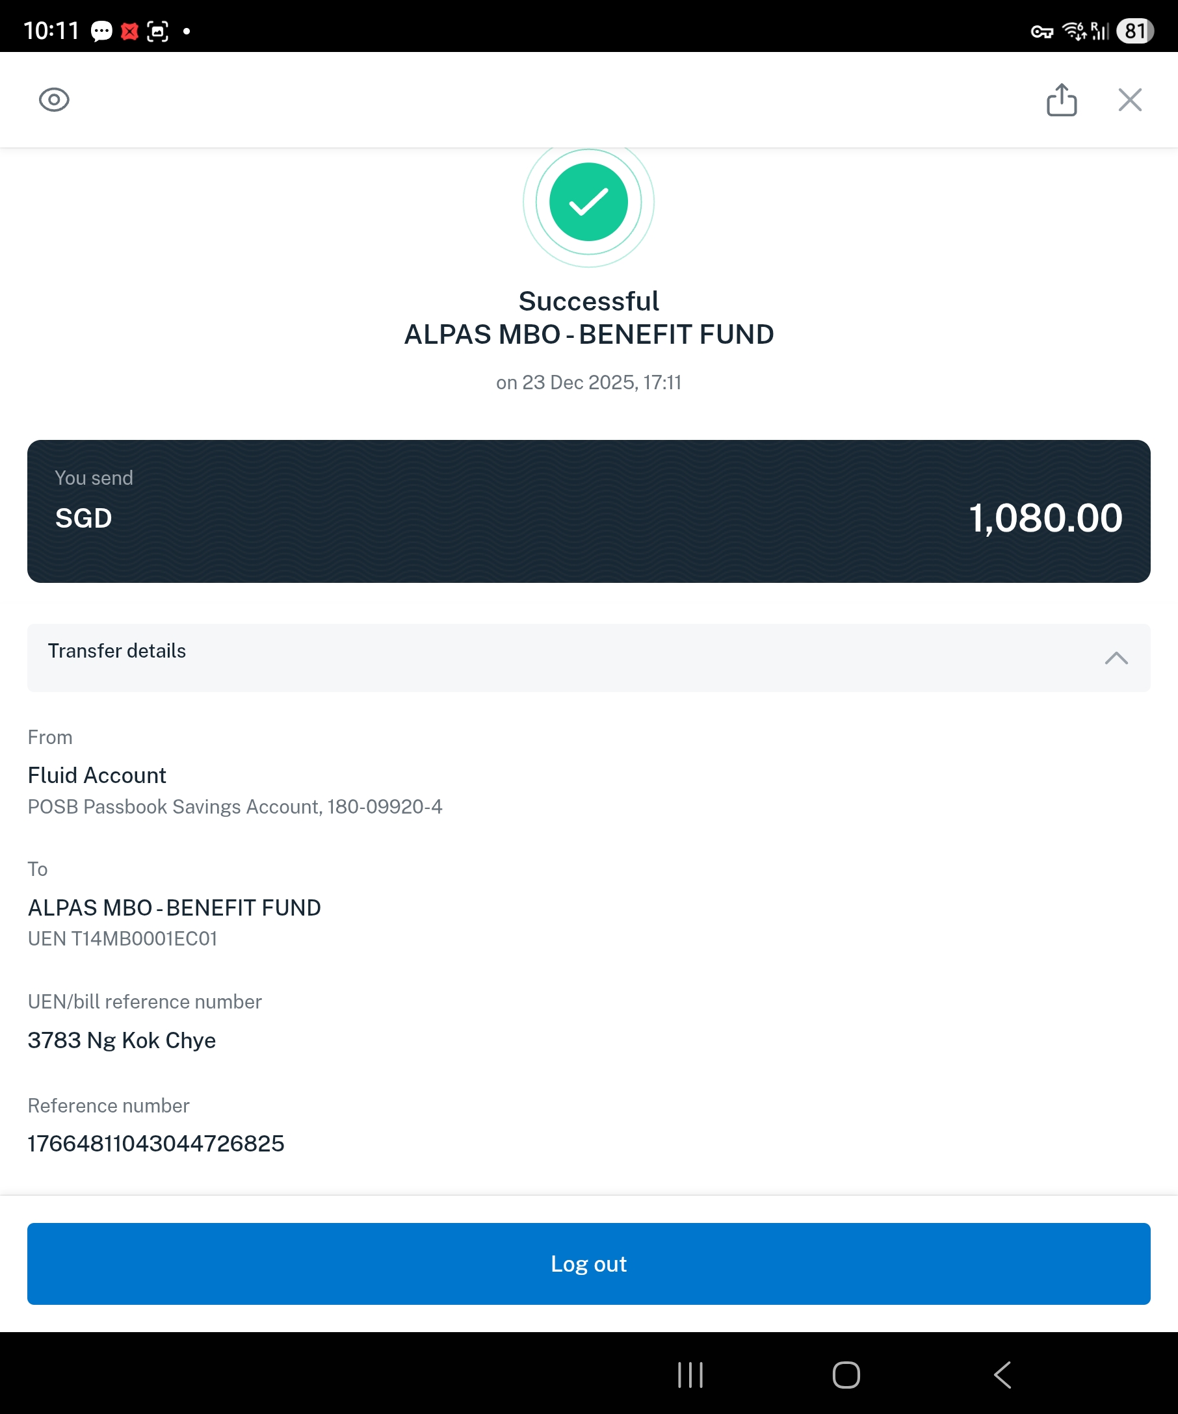Tap the red X notification icon

(129, 31)
